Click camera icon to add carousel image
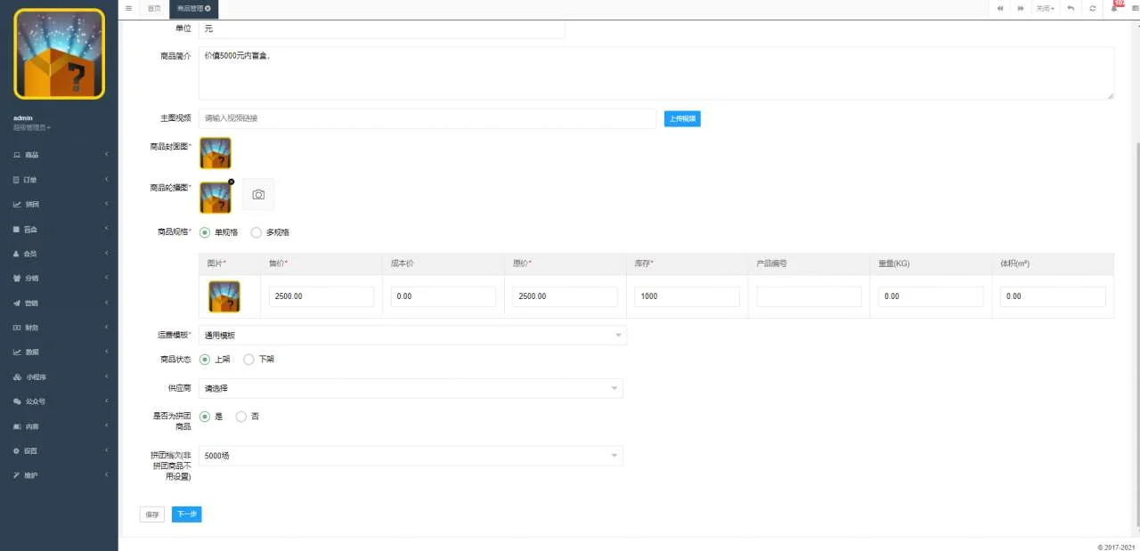The height and width of the screenshot is (551, 1140). (258, 194)
